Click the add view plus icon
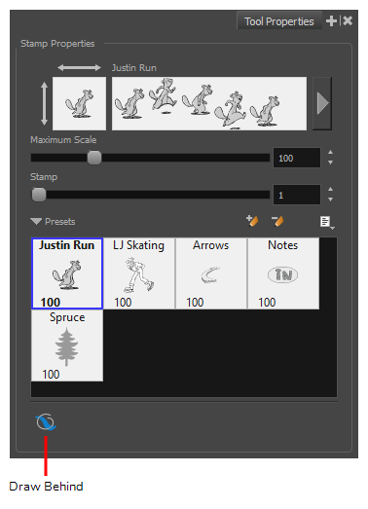 click(331, 21)
